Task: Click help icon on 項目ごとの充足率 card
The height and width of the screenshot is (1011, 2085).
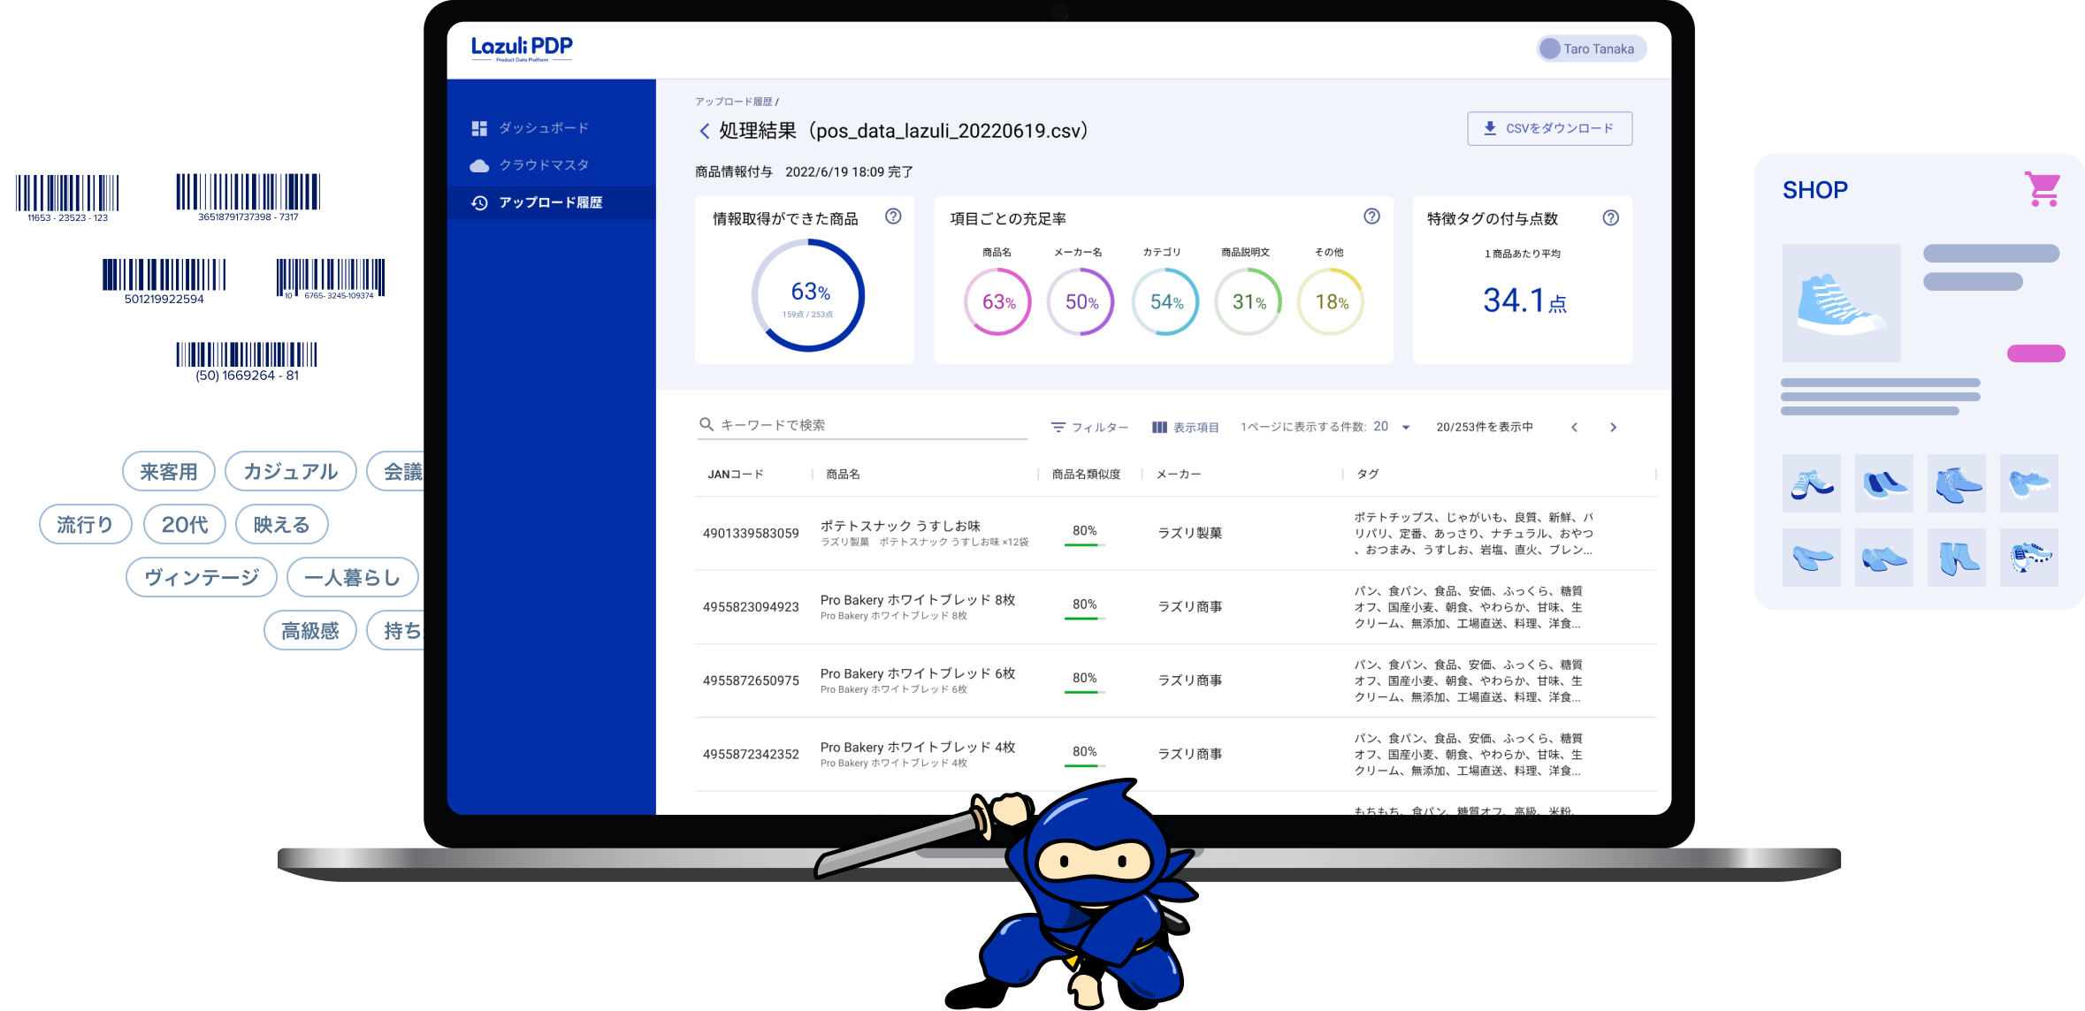Action: coord(1371,217)
